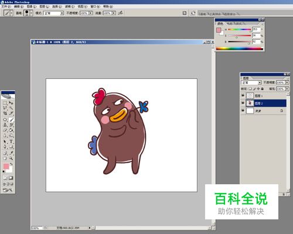This screenshot has height=234, width=293.
Task: Select the Brush tool in toolbox
Action: 11,119
